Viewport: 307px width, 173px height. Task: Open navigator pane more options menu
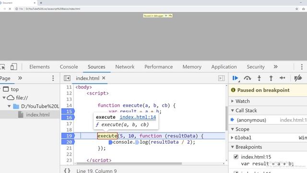(x=53, y=78)
